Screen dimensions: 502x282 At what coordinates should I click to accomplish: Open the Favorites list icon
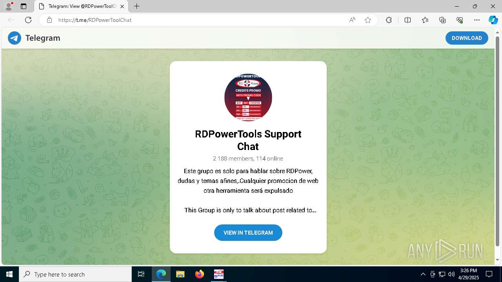coord(425,20)
